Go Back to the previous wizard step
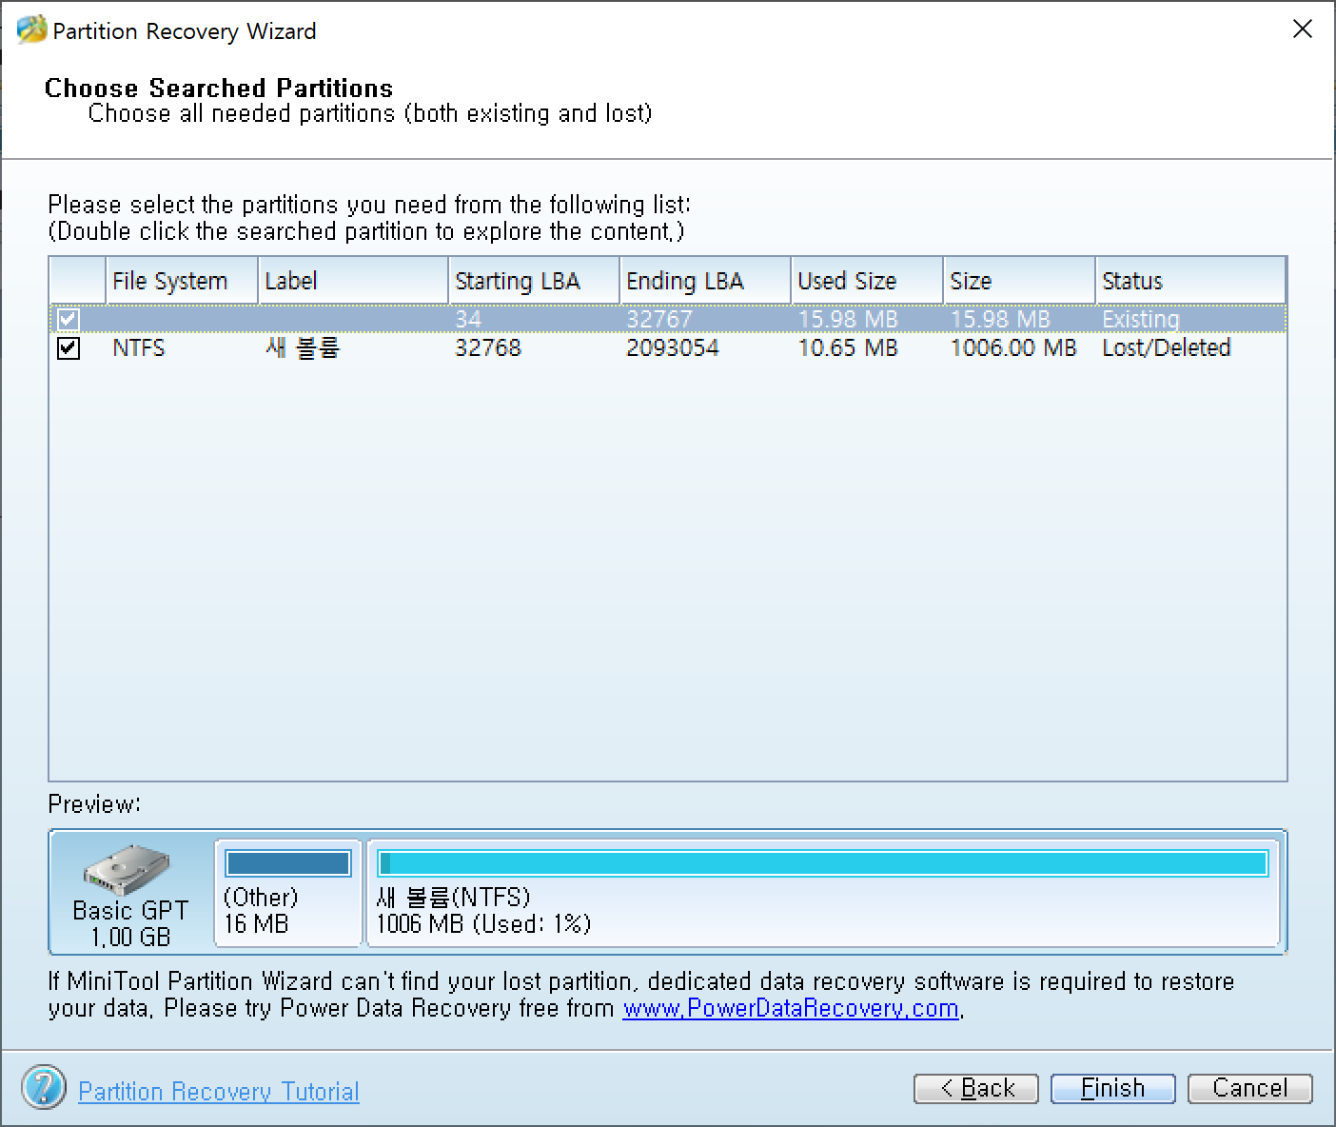Viewport: 1336px width, 1127px height. 976,1088
